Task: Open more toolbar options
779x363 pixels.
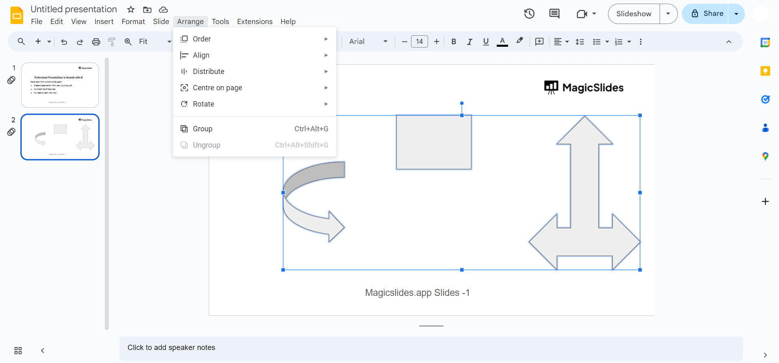Action: (x=641, y=41)
